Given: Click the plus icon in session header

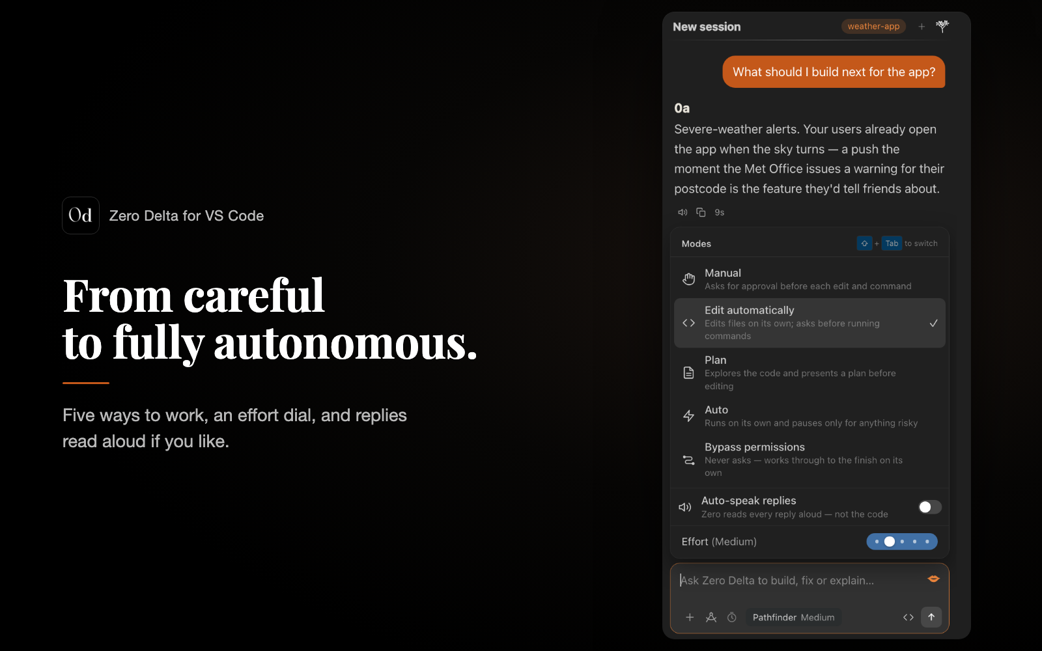Looking at the screenshot, I should point(922,27).
